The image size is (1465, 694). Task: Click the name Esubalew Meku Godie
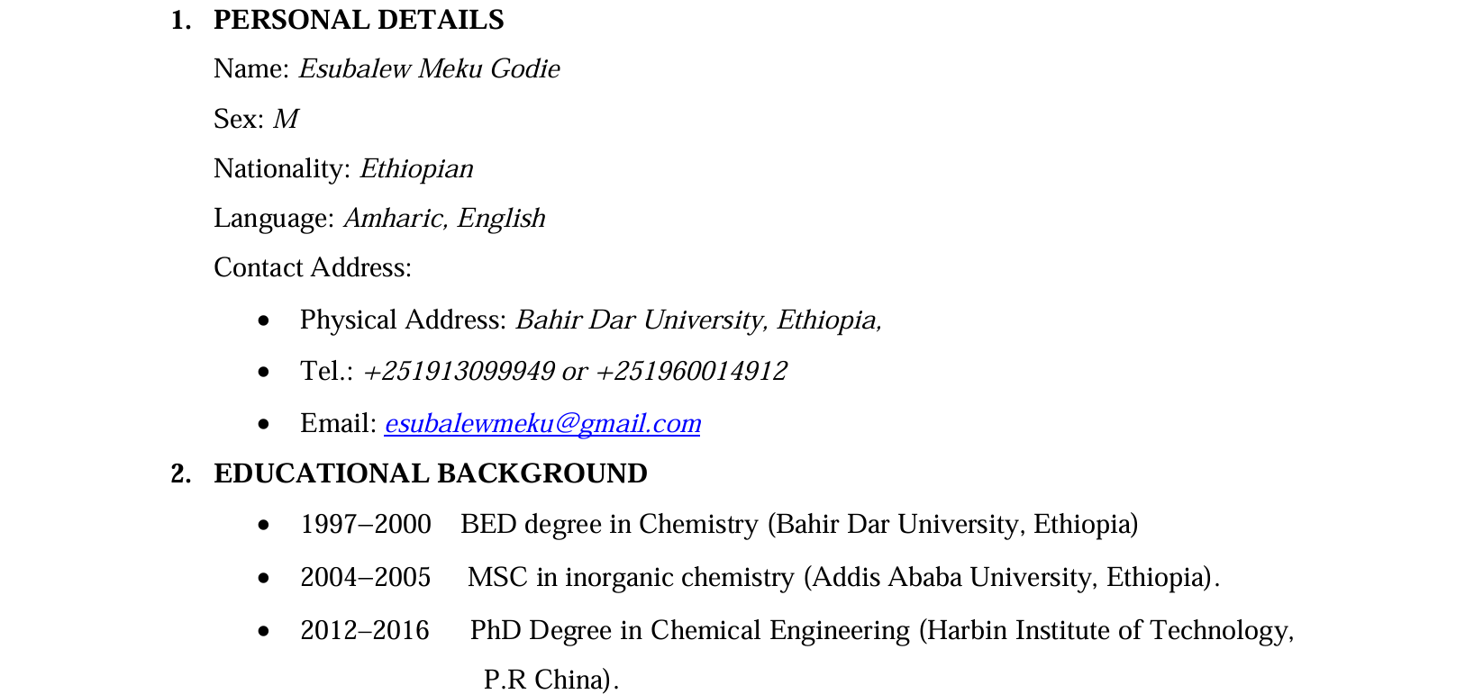429,69
